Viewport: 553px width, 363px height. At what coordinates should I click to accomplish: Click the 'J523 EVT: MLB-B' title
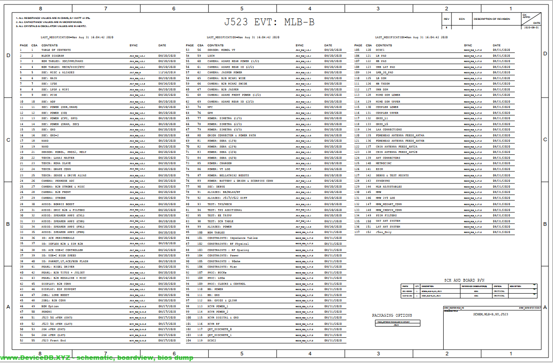[x=269, y=22]
